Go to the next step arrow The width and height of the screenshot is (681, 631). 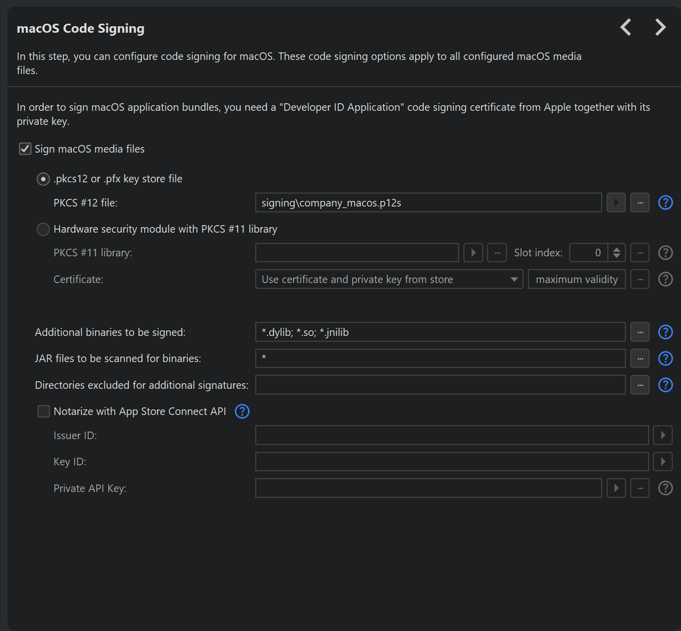pyautogui.click(x=660, y=27)
